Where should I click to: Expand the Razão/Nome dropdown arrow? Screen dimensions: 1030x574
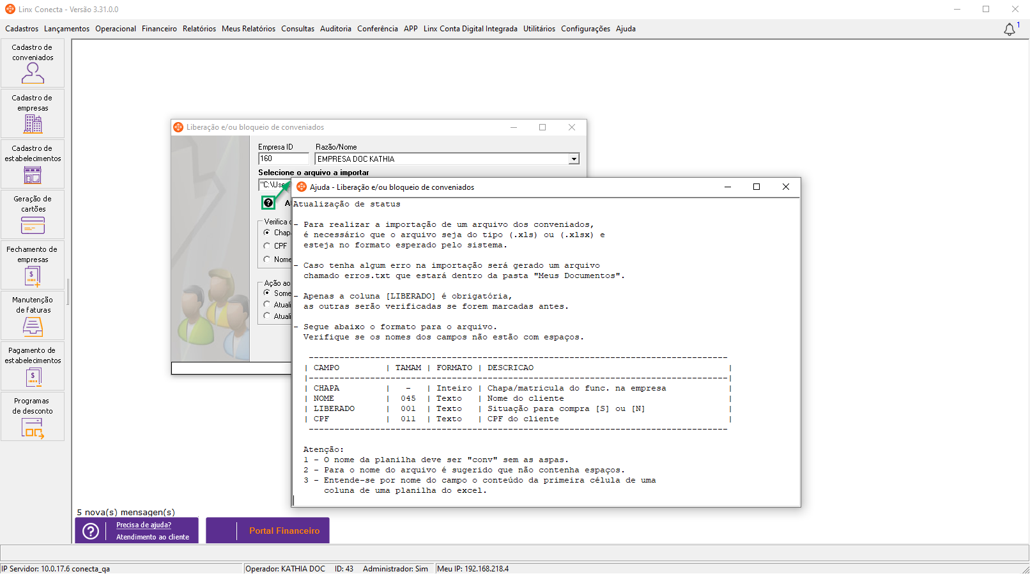coord(574,159)
